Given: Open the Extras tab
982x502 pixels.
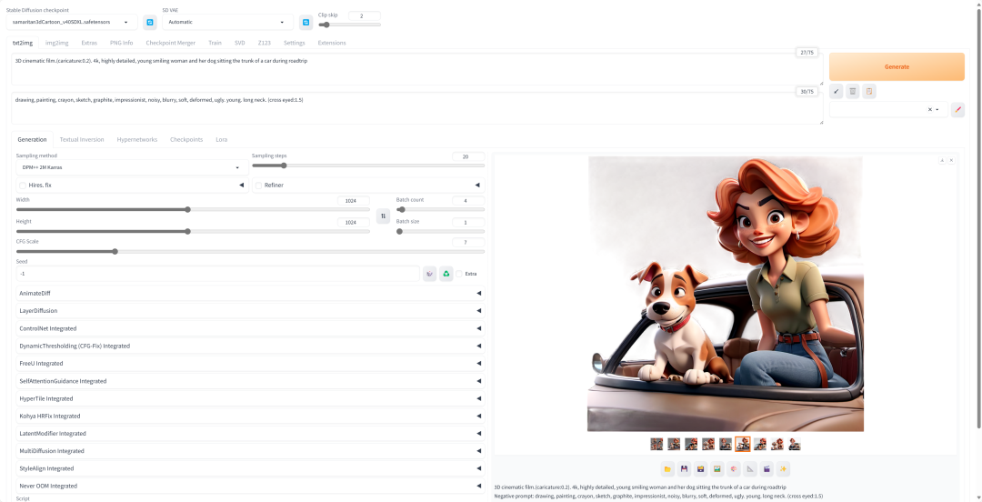Looking at the screenshot, I should (89, 43).
